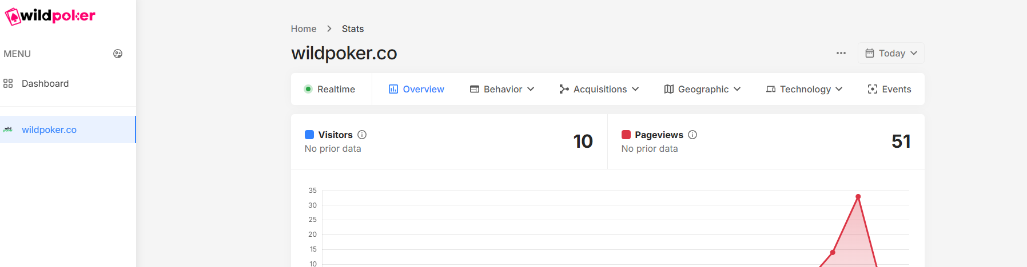Switch to the Realtime tab
The height and width of the screenshot is (267, 1027).
[331, 89]
